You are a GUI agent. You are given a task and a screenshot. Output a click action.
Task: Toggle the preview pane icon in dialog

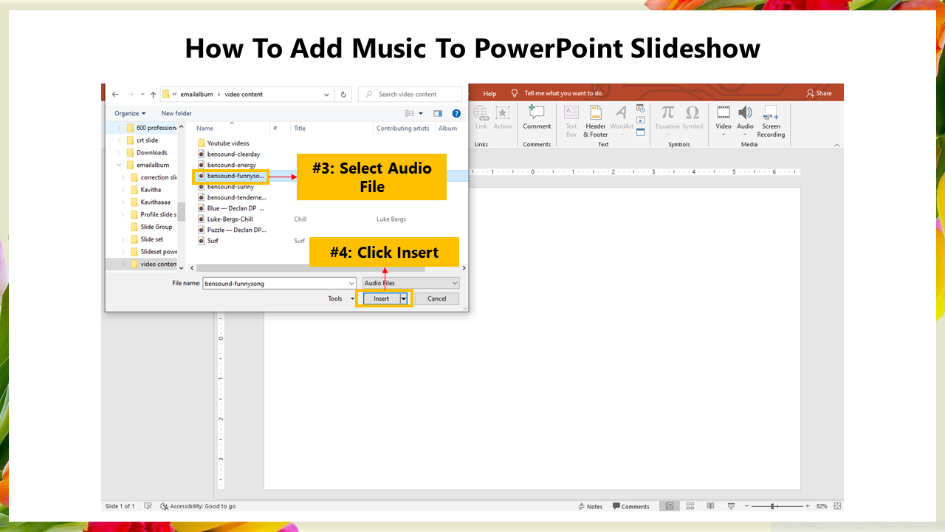438,113
